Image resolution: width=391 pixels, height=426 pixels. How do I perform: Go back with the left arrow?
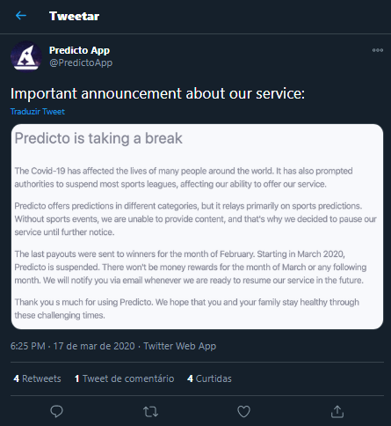click(x=21, y=15)
